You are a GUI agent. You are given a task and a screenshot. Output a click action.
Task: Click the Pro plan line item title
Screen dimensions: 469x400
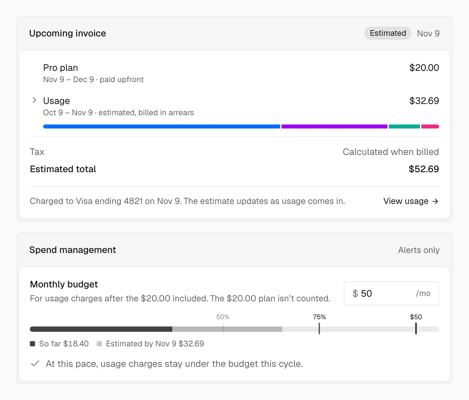click(x=61, y=68)
